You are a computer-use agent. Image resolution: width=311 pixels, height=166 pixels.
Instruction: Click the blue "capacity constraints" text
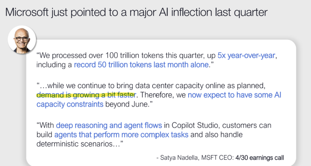(70, 104)
